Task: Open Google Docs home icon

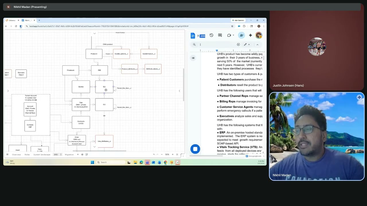Action: [x=193, y=35]
